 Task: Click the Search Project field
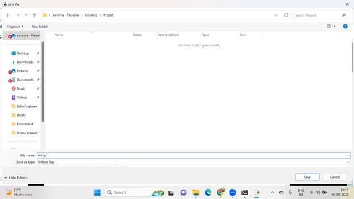point(318,15)
